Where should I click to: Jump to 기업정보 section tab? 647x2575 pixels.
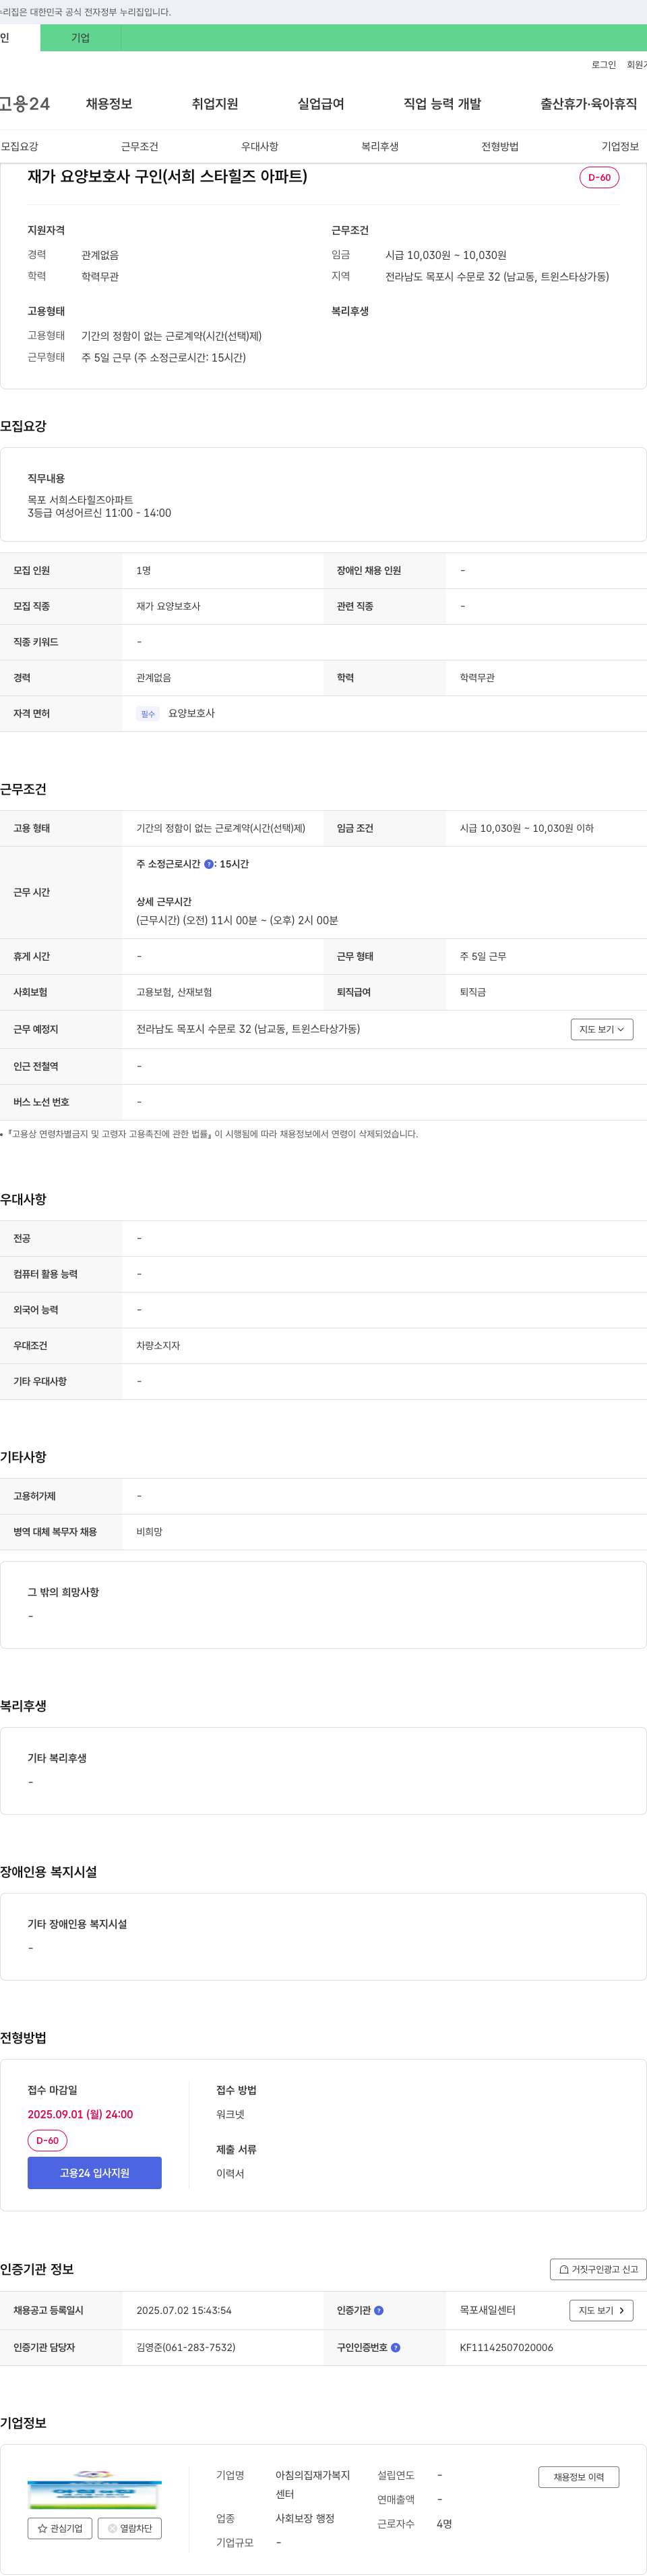[620, 146]
